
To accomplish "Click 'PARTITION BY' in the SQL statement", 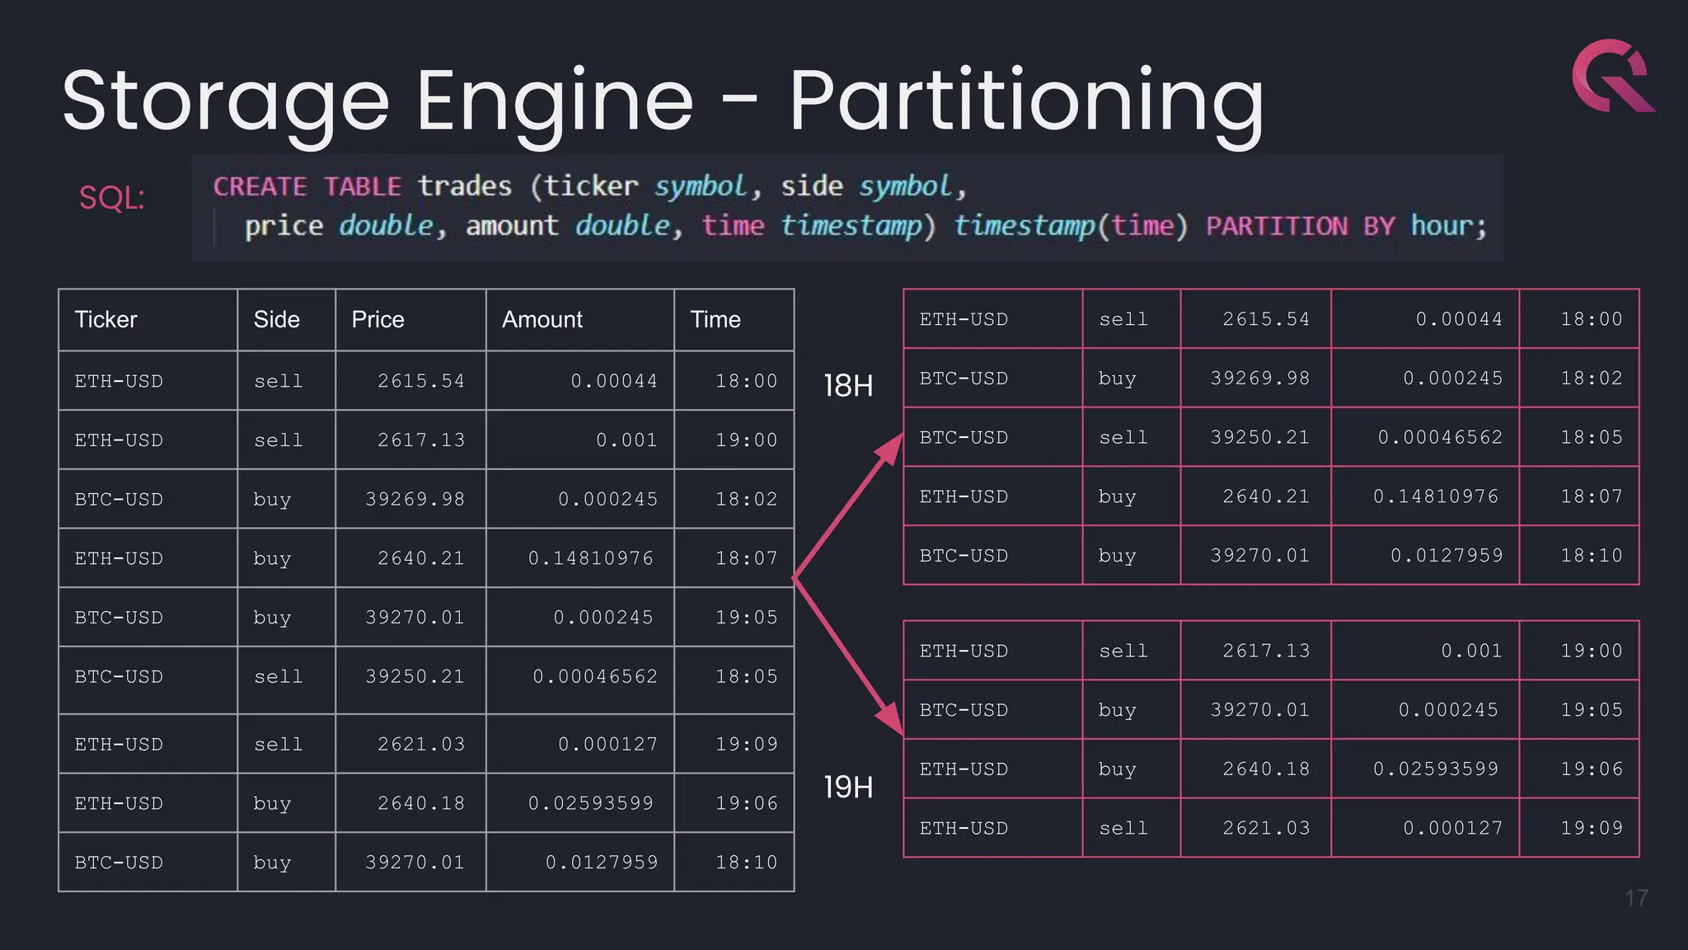I will (1301, 226).
